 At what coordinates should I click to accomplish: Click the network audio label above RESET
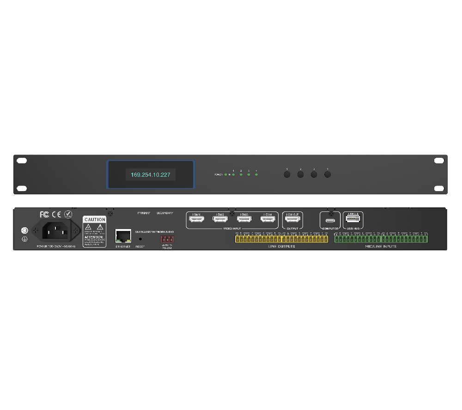click(154, 232)
